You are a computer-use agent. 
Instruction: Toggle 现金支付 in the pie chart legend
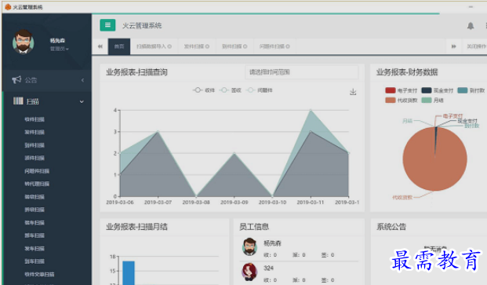point(438,90)
